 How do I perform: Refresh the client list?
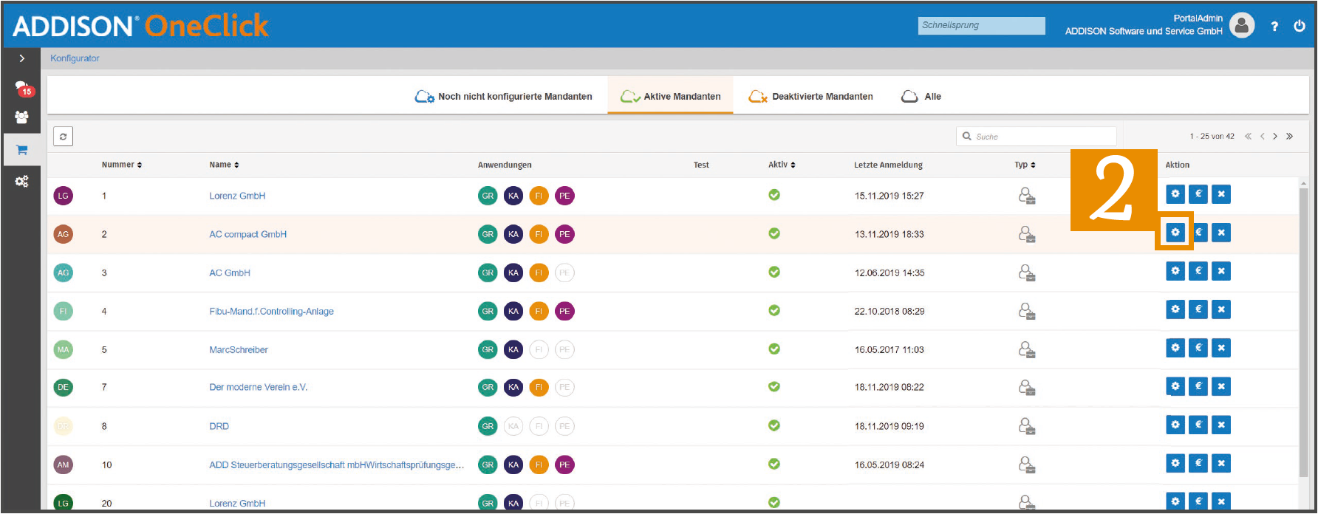pyautogui.click(x=64, y=137)
